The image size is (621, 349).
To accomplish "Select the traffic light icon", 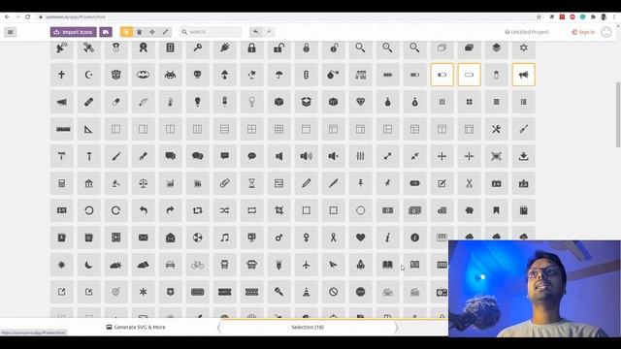I will pos(307,75).
